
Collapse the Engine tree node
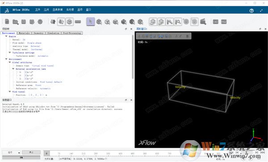[x=6, y=36]
